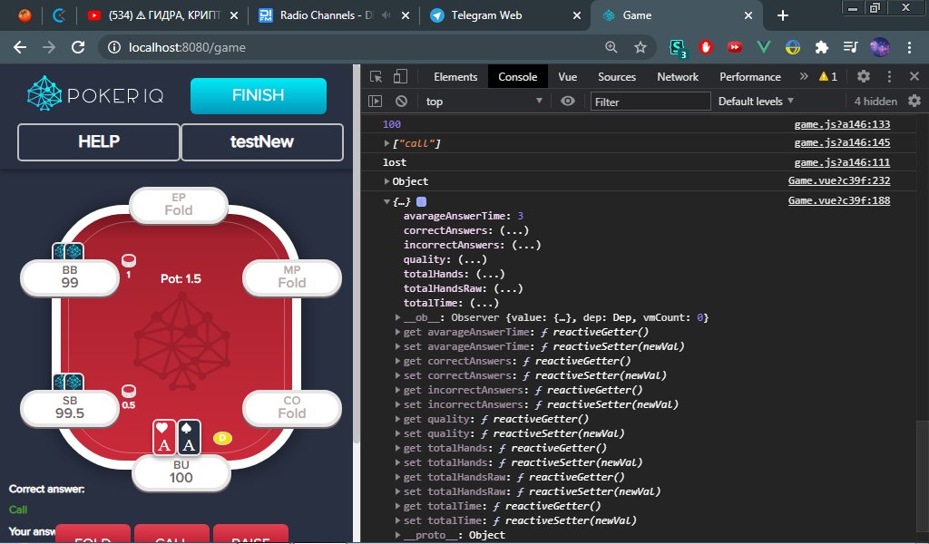Create a live expression with eye icon
Screen dimensions: 929x544
tap(568, 102)
